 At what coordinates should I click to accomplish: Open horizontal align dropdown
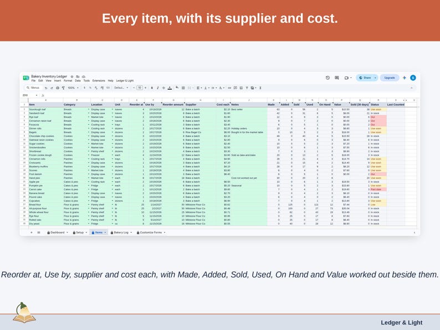pos(199,88)
